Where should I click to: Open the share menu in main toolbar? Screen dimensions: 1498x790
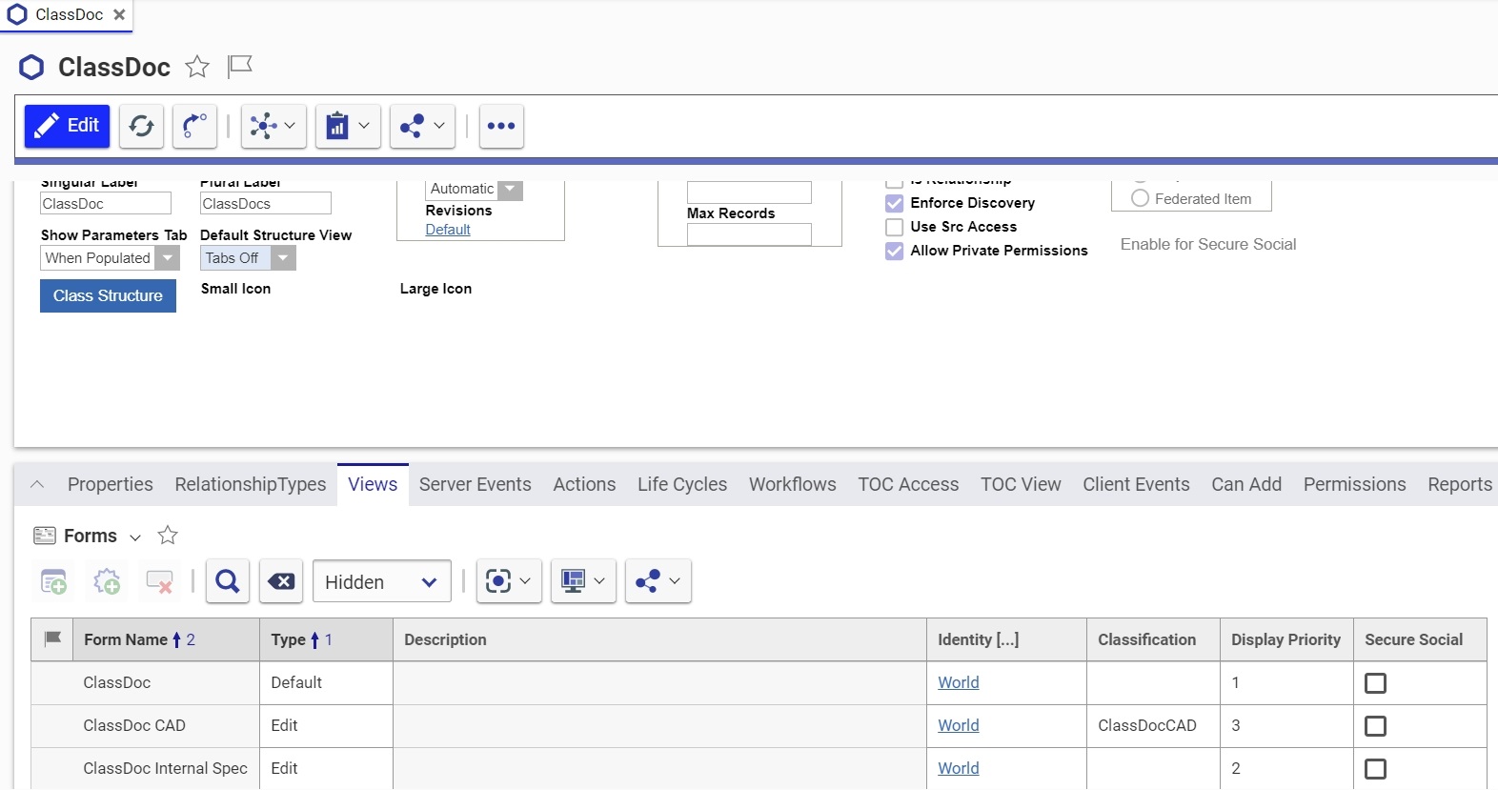click(422, 126)
